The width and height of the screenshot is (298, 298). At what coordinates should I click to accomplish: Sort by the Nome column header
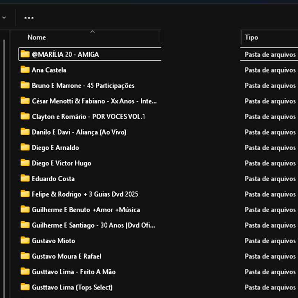pos(37,37)
